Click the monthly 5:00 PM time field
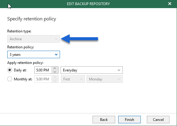Viewport: 177px width, 126px height. point(43,79)
